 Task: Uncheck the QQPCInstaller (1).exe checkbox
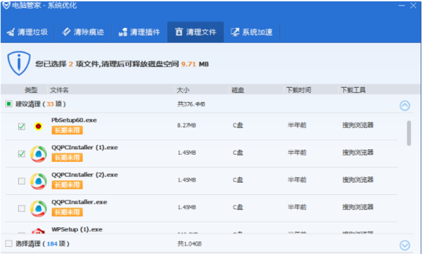[x=22, y=153]
